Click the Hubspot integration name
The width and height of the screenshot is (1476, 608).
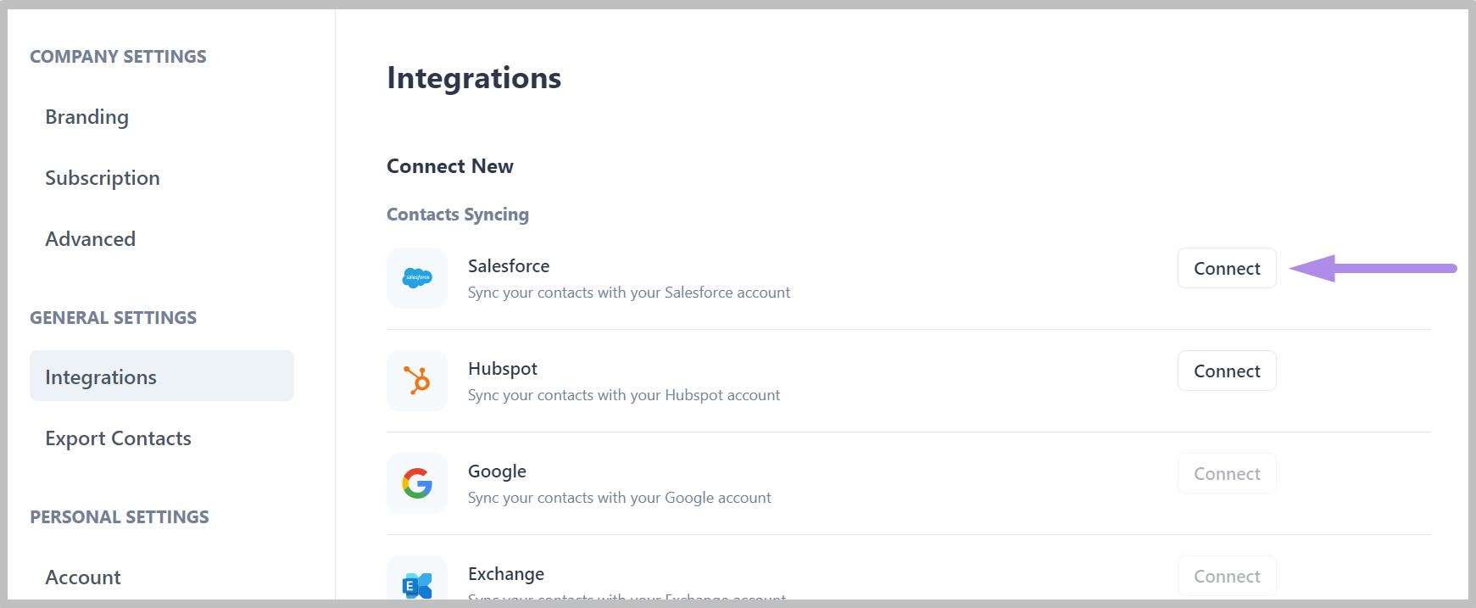503,369
